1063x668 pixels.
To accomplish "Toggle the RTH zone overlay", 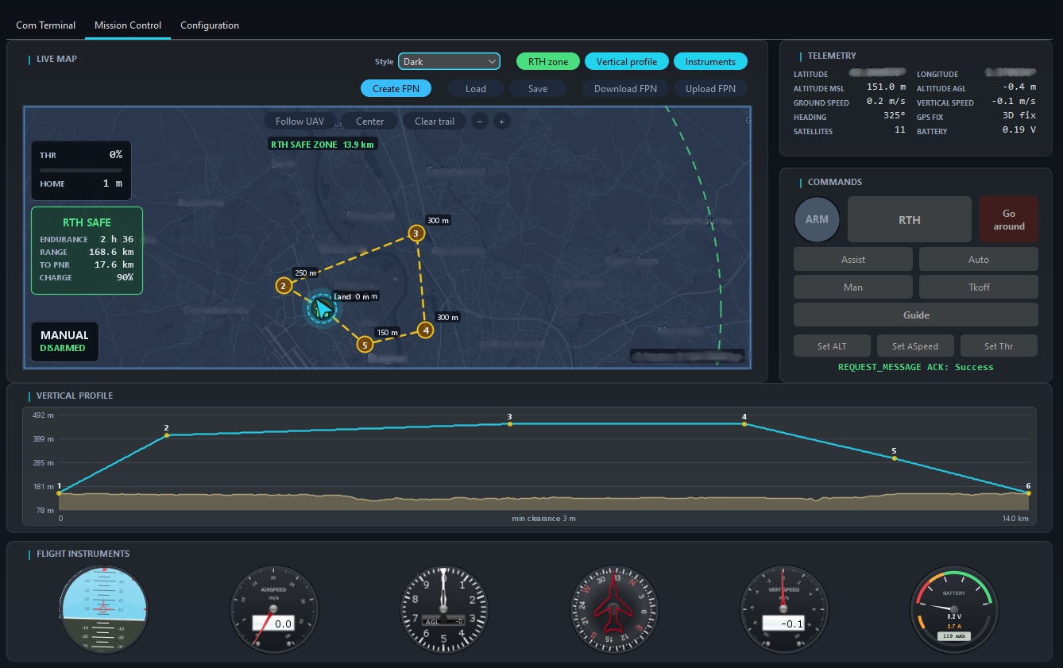I will pos(548,62).
